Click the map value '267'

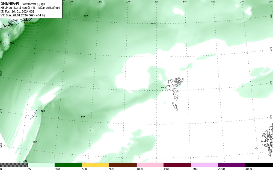pyautogui.click(x=86, y=16)
